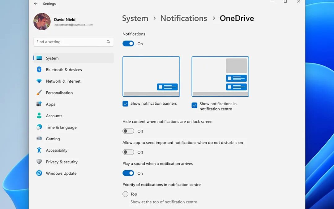
Task: Click the Accessibility figure icon
Action: coord(39,150)
